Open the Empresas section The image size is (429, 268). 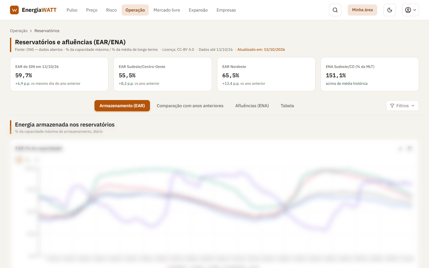click(x=226, y=10)
